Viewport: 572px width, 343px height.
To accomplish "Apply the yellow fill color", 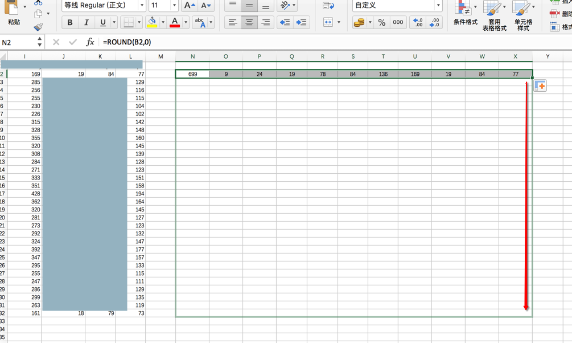I will pyautogui.click(x=152, y=23).
